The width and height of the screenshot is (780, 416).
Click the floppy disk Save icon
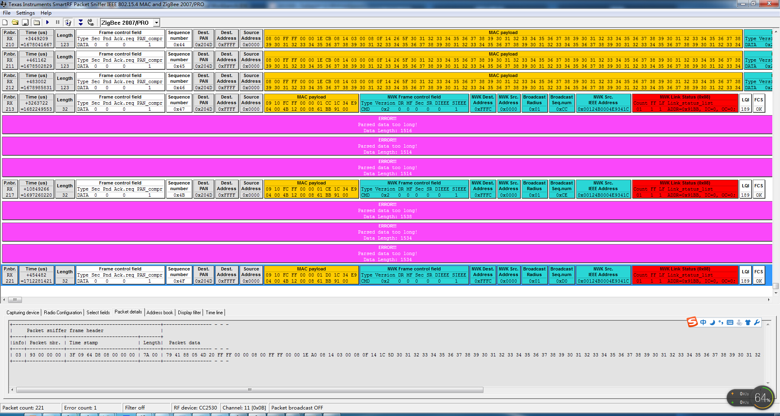(25, 23)
